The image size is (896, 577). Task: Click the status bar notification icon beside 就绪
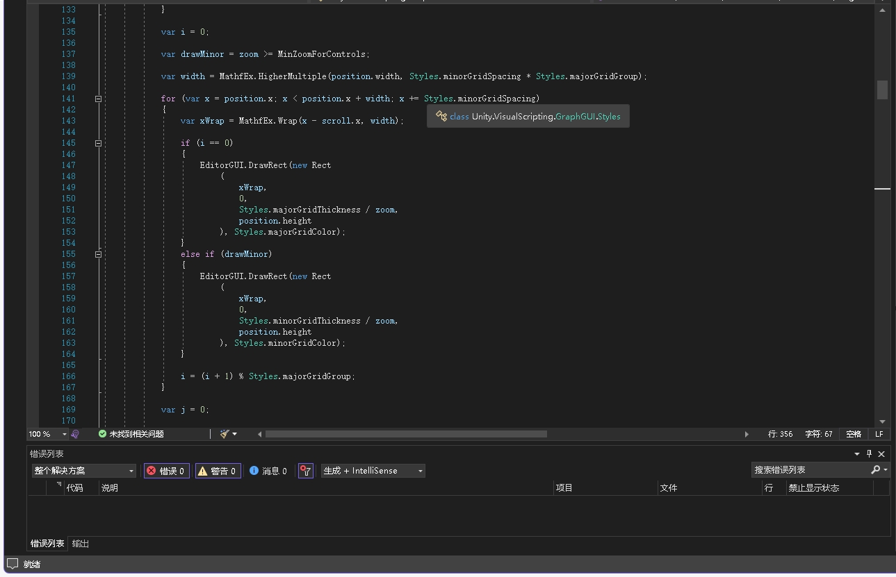12,564
